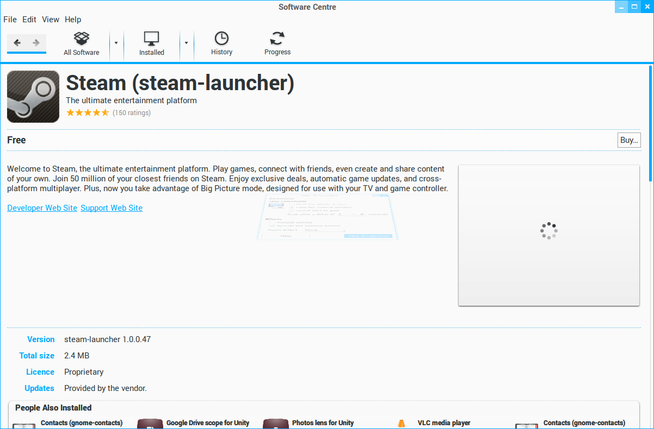
Task: Expand the All Software dropdown arrow
Action: click(116, 43)
